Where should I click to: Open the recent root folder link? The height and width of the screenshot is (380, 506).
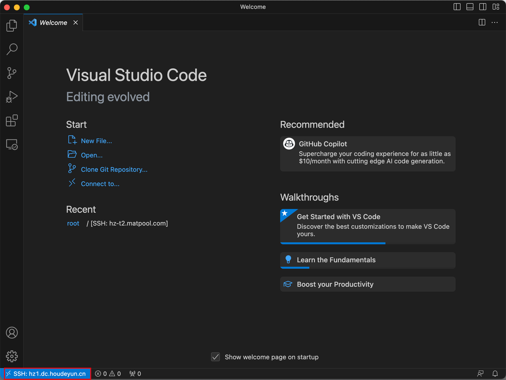[x=73, y=224]
